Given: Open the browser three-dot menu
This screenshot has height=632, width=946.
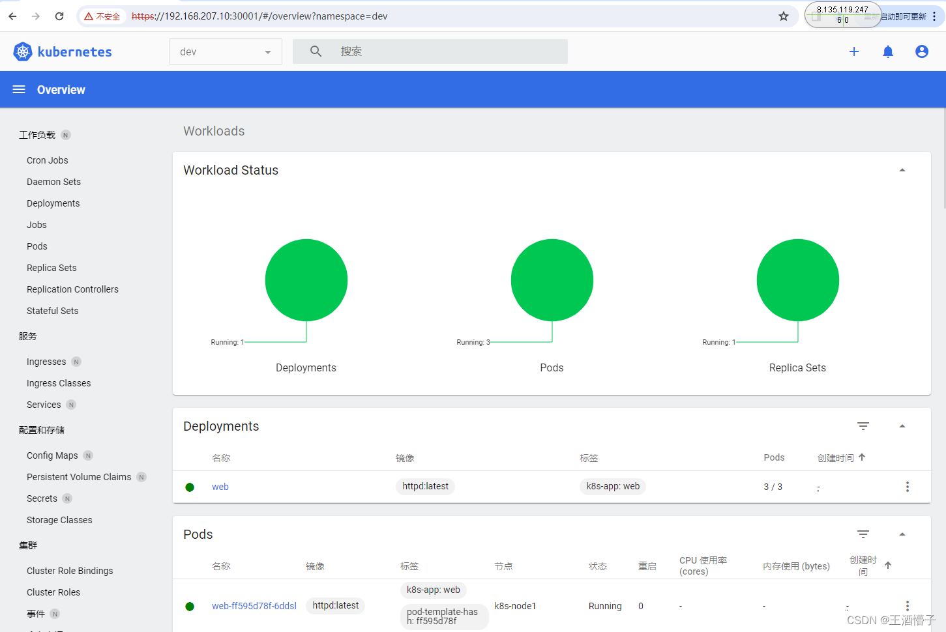Looking at the screenshot, I should [934, 16].
